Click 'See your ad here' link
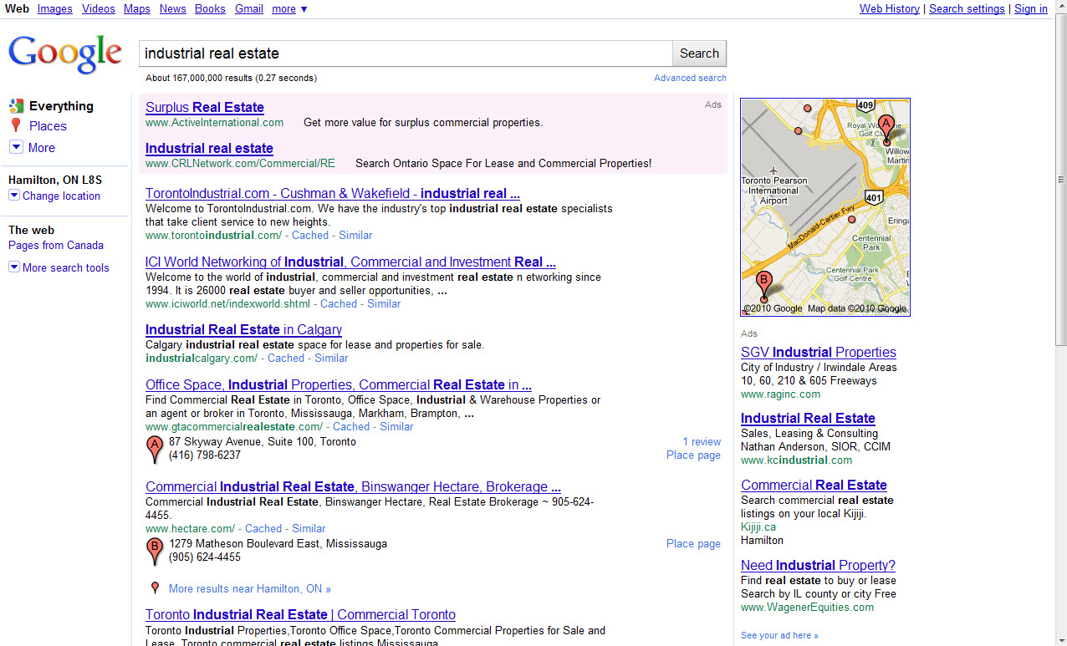This screenshot has height=646, width=1067. 779,635
